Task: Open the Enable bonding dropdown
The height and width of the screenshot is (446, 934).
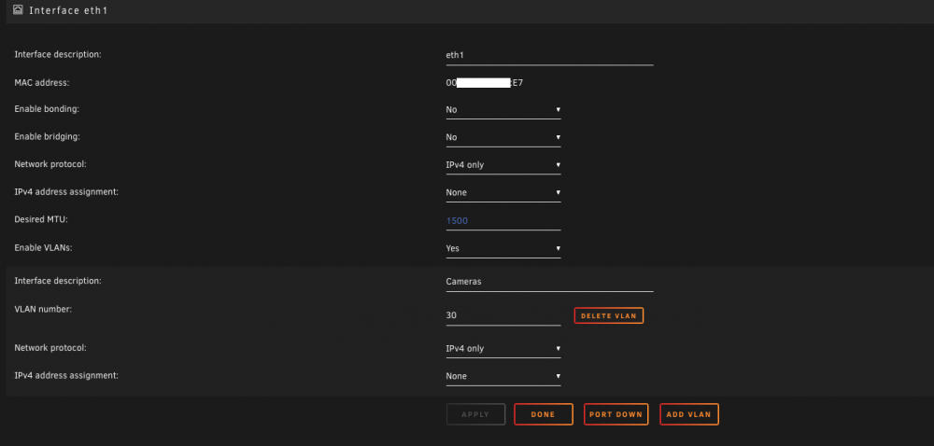Action: point(503,110)
